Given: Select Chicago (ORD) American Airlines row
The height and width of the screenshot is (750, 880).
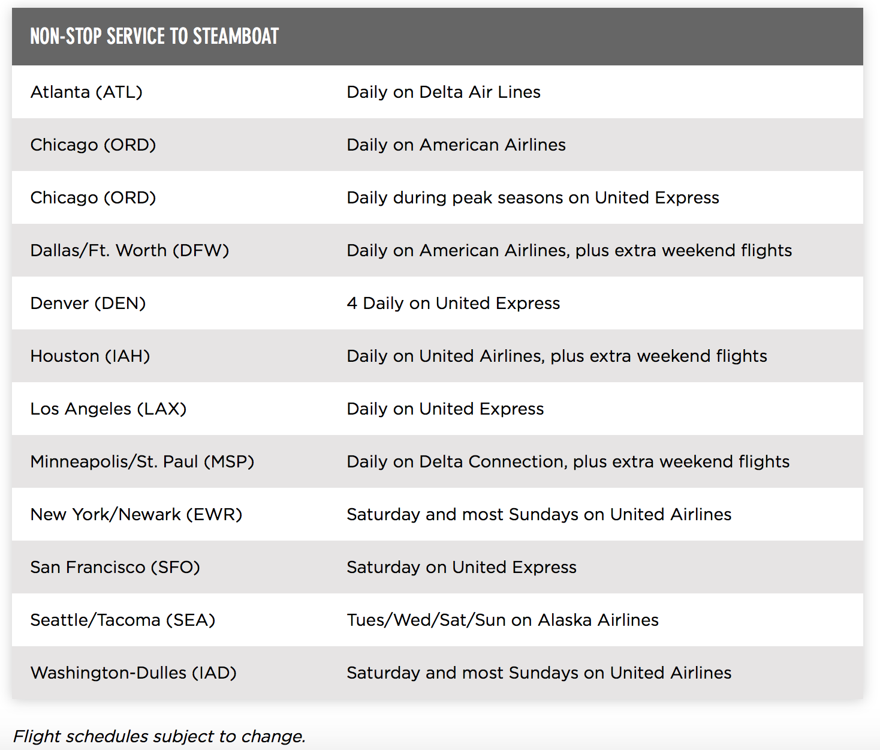Looking at the screenshot, I should (437, 145).
